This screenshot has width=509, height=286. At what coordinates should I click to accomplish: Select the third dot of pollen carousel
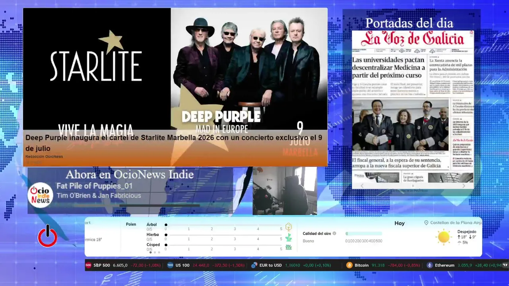(159, 252)
